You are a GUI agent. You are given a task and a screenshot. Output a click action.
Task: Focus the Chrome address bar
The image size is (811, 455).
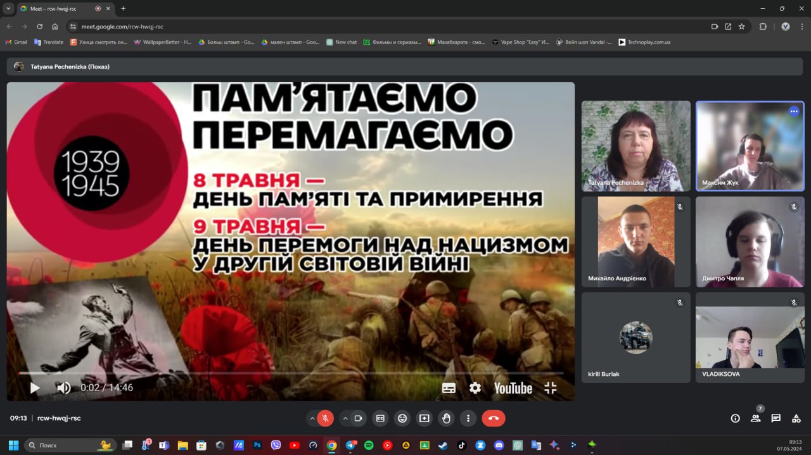click(x=386, y=27)
